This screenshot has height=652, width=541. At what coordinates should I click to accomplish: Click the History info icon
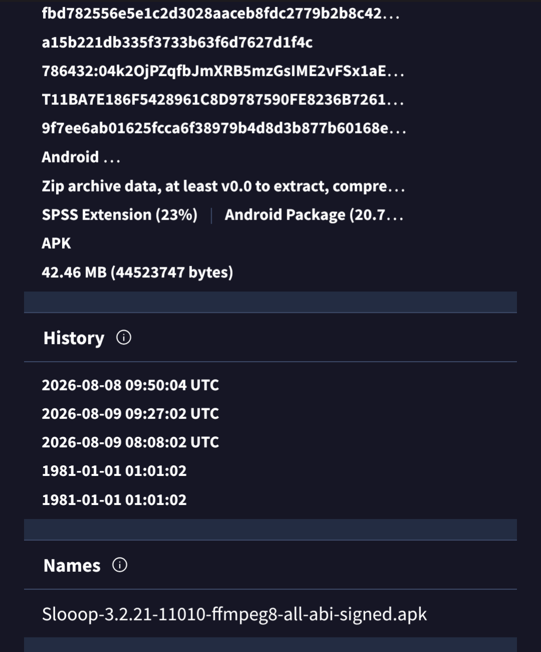pyautogui.click(x=124, y=338)
